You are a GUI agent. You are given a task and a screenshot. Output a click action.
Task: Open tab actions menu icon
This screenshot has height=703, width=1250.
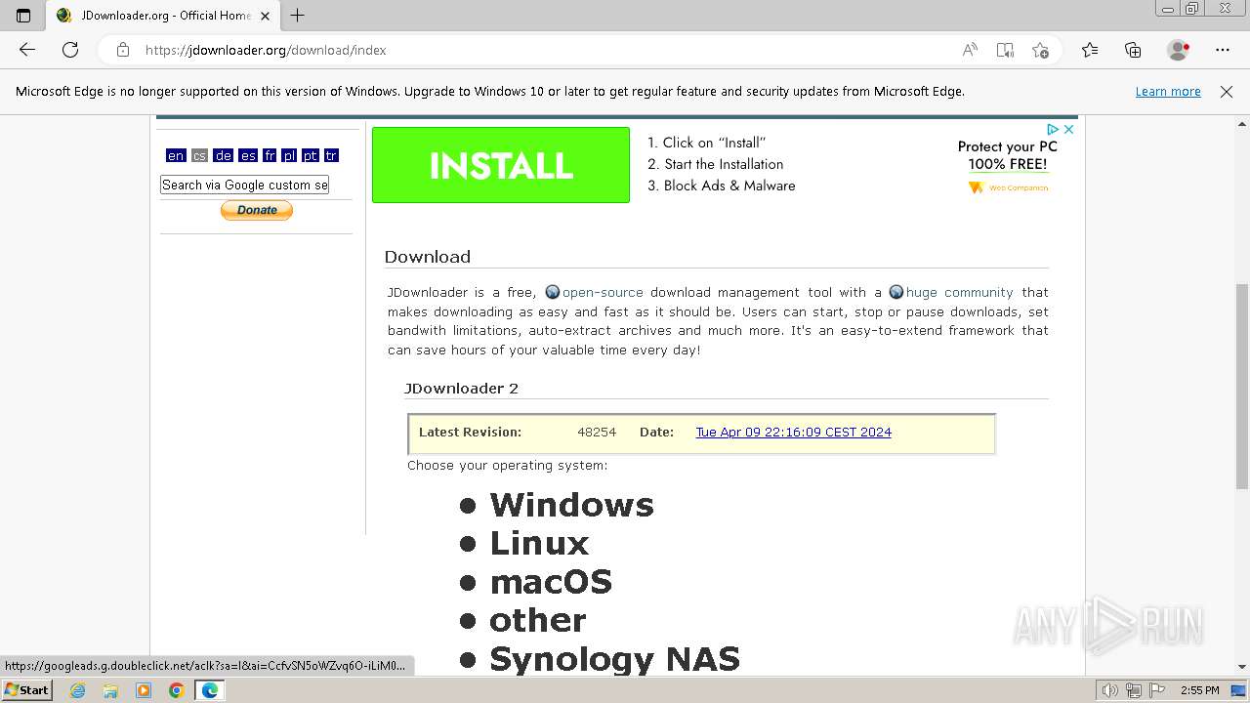(23, 16)
